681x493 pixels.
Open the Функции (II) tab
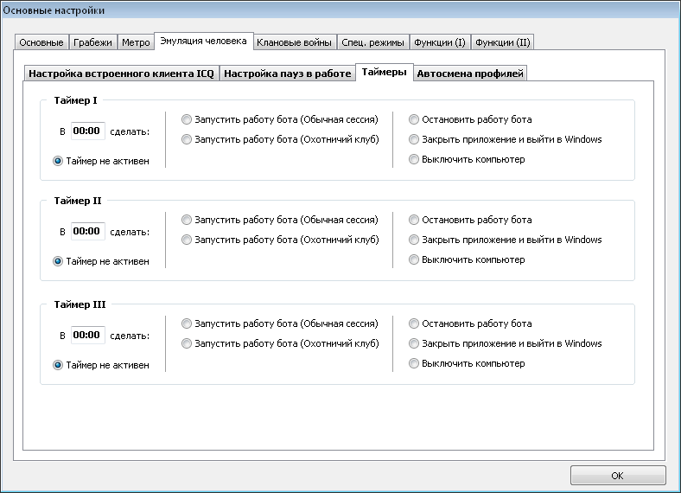click(502, 42)
